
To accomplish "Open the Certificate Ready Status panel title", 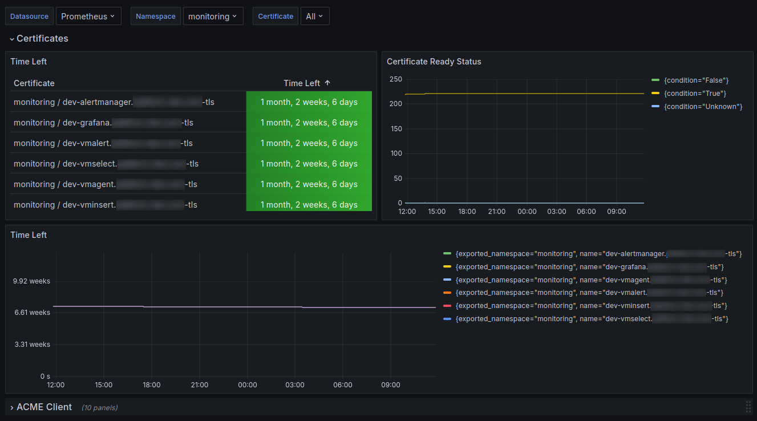I will 434,62.
